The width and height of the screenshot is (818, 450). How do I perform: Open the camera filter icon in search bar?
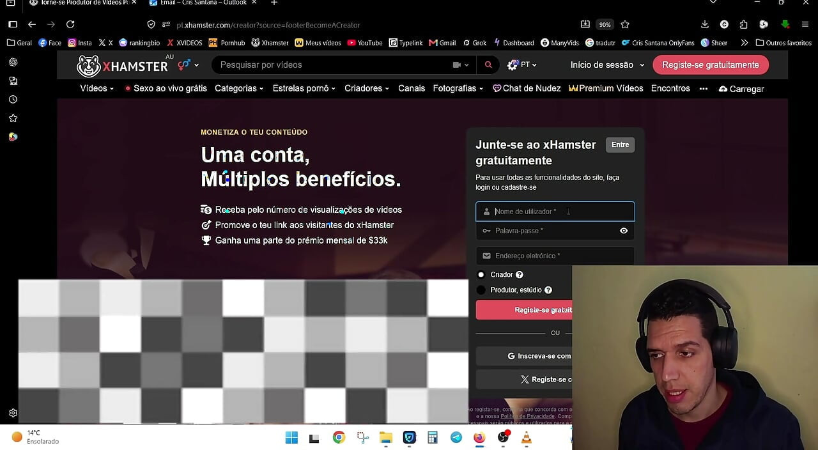pyautogui.click(x=461, y=65)
